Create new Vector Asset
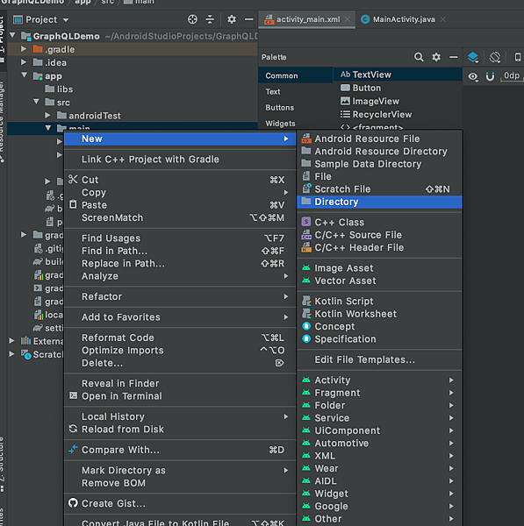Screen dimensions: 524x526 click(379, 281)
